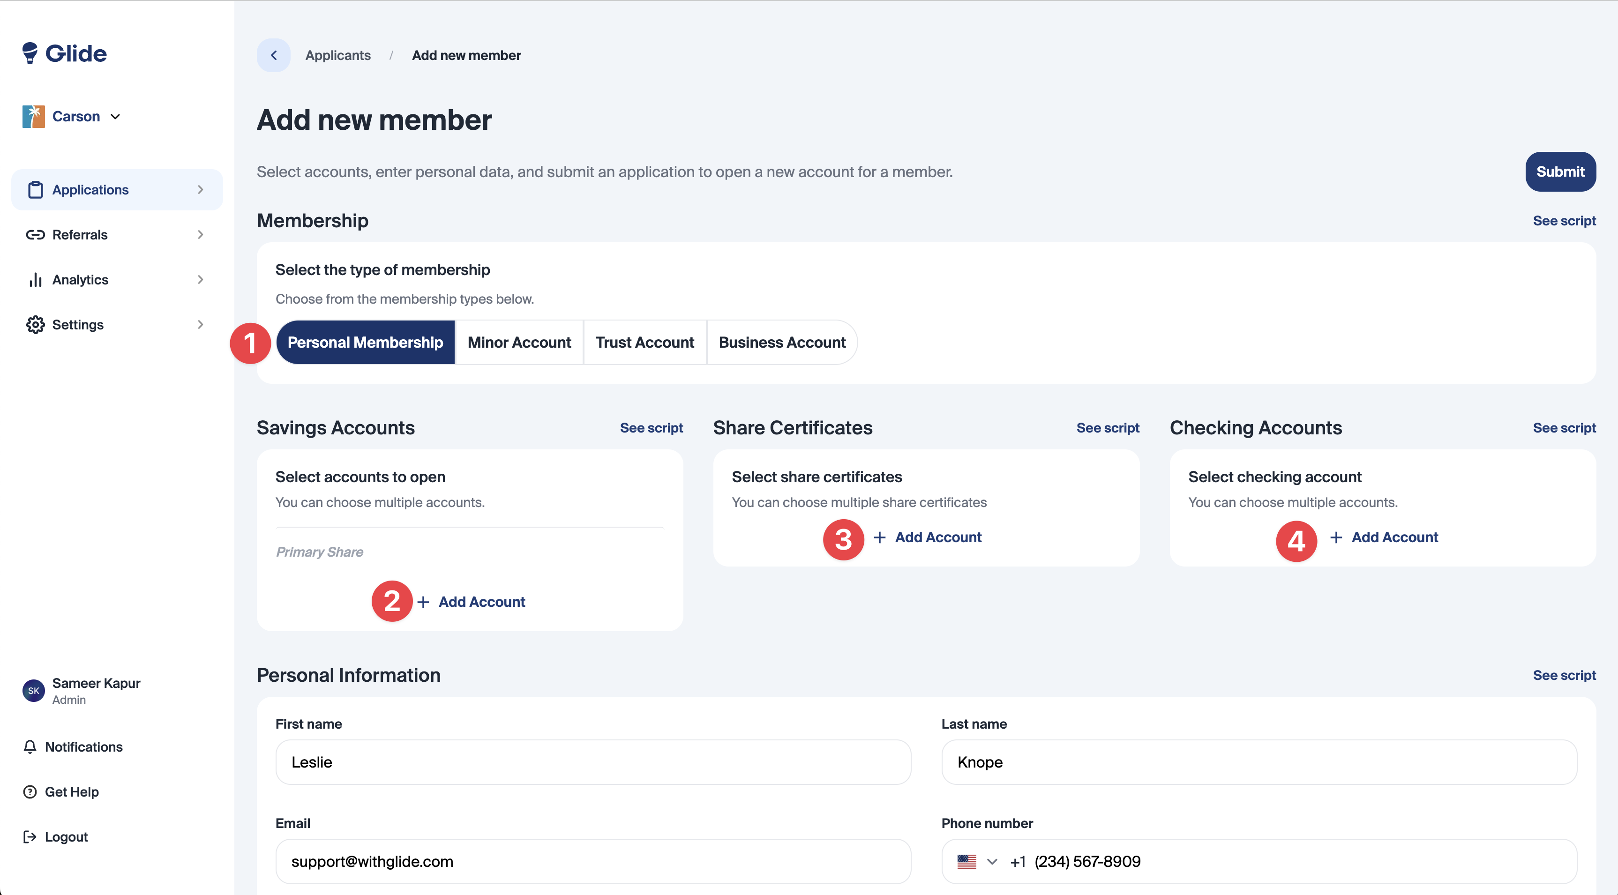
Task: Select the Business Account membership type
Action: (x=782, y=342)
